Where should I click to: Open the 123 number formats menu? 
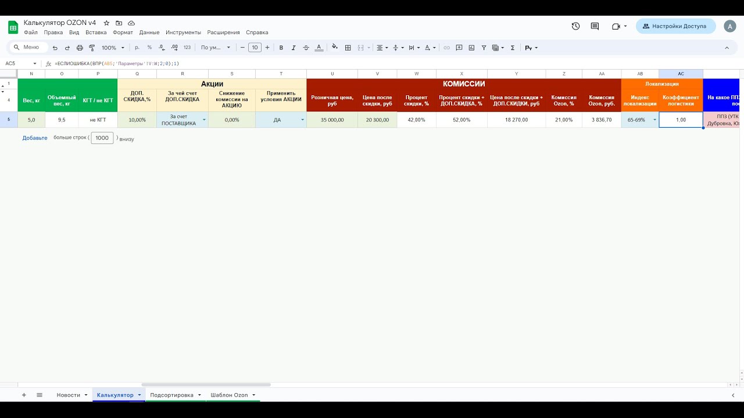pos(187,48)
